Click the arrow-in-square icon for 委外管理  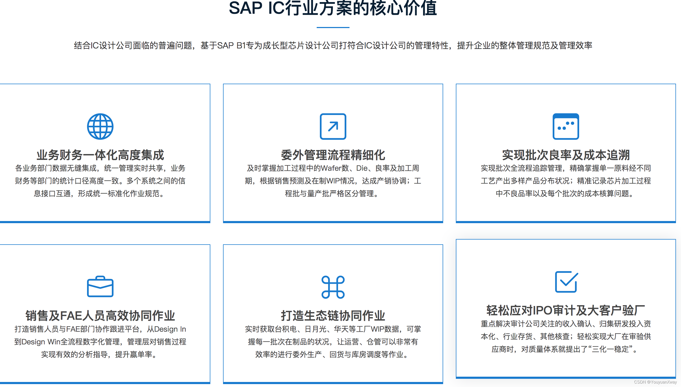(333, 127)
